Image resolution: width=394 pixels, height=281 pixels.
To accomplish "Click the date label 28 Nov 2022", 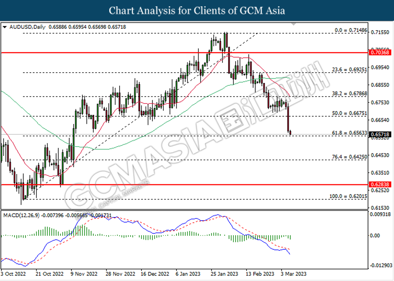I will click(120, 274).
